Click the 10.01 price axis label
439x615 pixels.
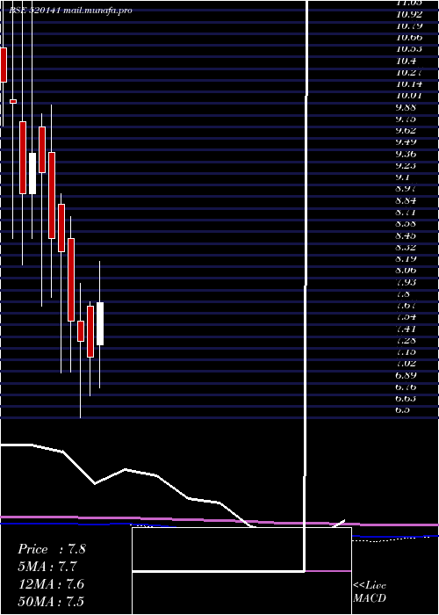tap(409, 96)
